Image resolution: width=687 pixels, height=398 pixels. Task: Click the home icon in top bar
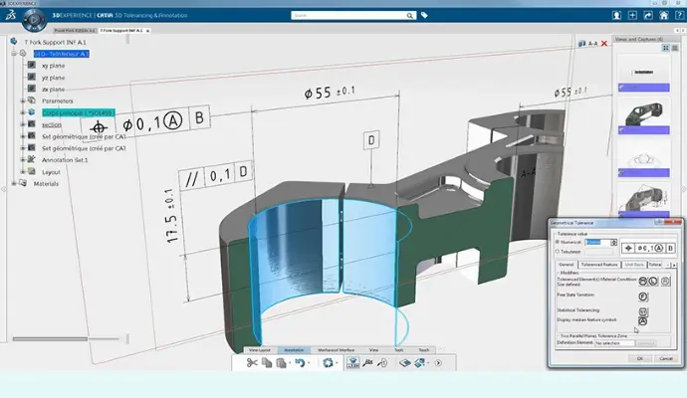[x=664, y=15]
